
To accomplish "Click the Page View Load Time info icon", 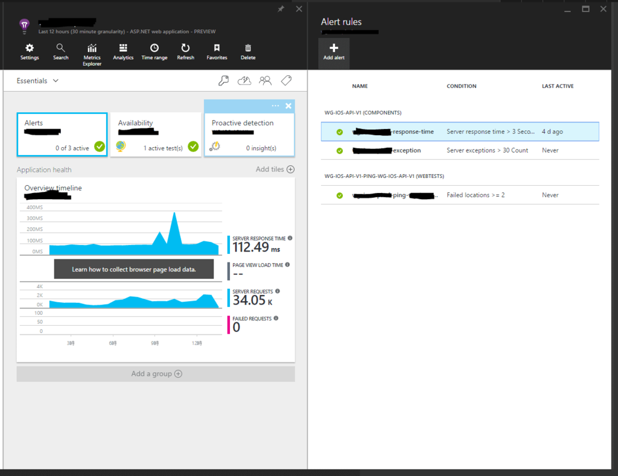I will (x=287, y=265).
